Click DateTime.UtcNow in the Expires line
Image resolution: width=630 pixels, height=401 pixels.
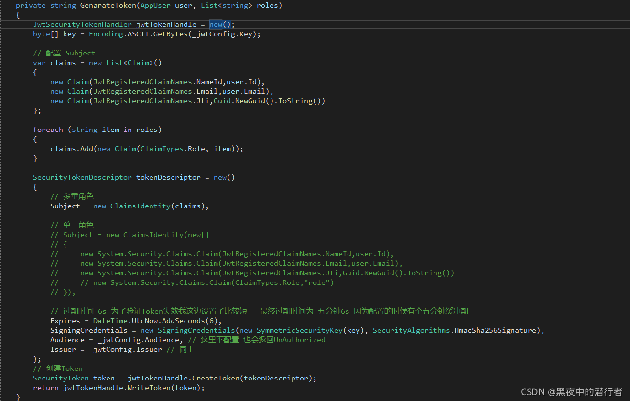125,321
